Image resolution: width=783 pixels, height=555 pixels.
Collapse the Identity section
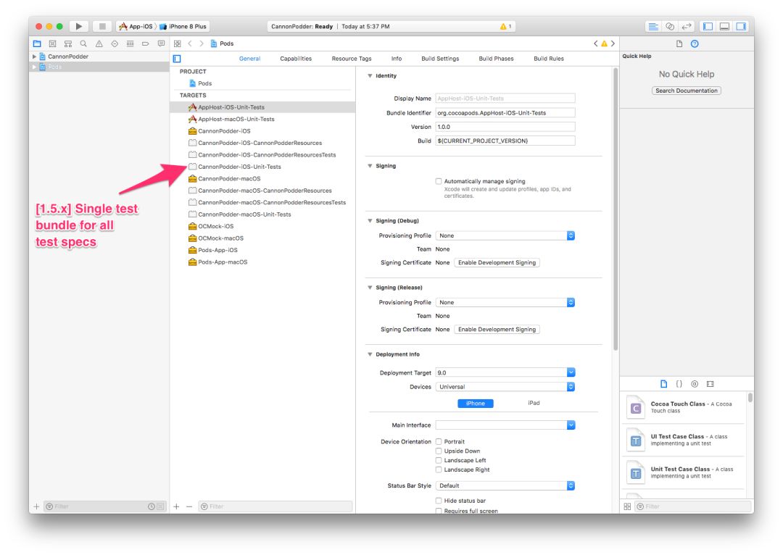click(x=370, y=76)
